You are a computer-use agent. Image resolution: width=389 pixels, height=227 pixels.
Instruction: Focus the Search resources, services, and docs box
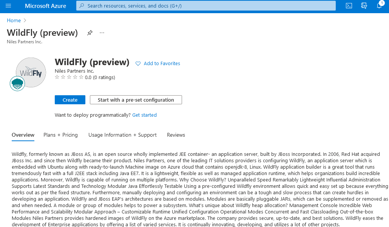point(206,6)
